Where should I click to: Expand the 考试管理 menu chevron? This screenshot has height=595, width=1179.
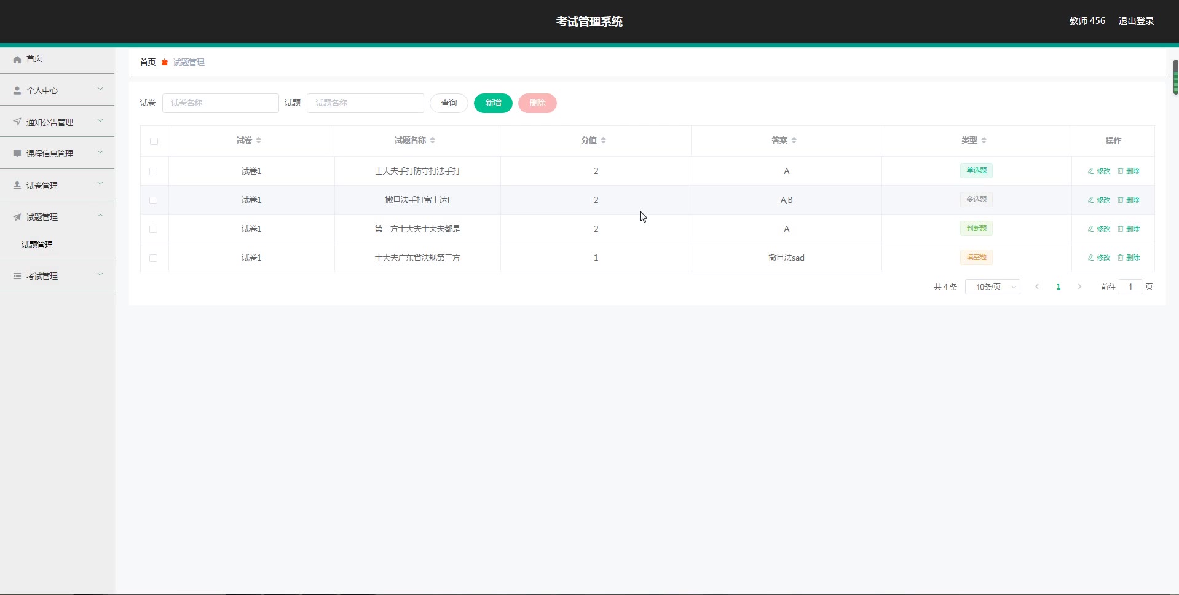pos(100,275)
